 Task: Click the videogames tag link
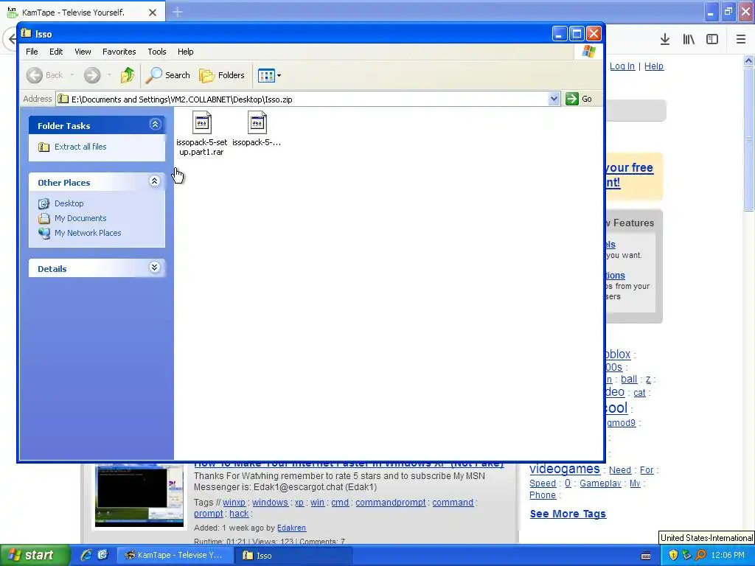coord(565,468)
